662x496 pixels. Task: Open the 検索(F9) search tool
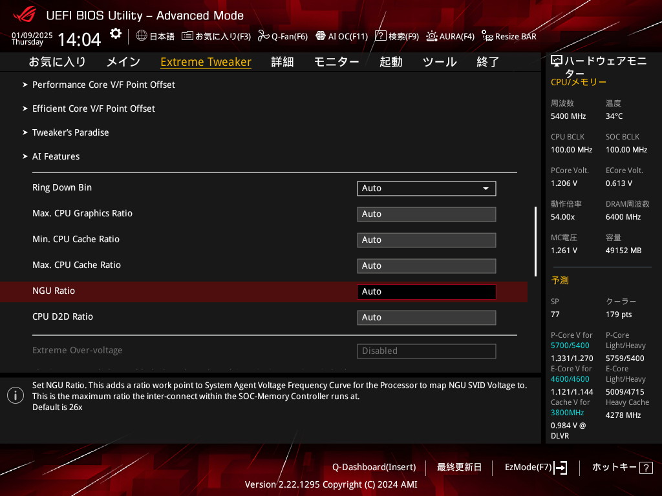pyautogui.click(x=381, y=36)
